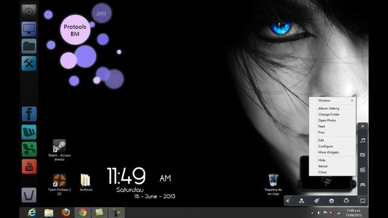Click the 2013 bubble on the desktop
The image size is (388, 218).
coord(101,13)
